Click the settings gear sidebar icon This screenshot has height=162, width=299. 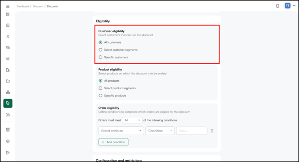coord(8,141)
